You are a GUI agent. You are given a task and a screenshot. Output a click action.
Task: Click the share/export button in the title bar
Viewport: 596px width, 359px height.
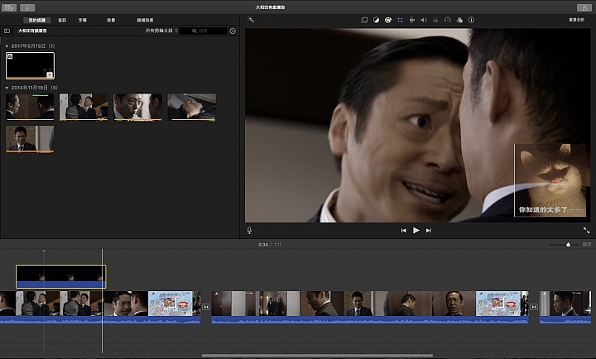(584, 7)
